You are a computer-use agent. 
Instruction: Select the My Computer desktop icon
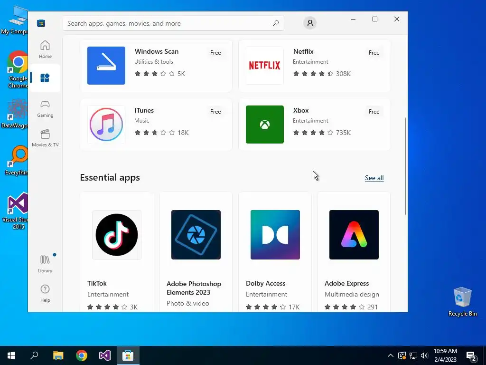15,20
